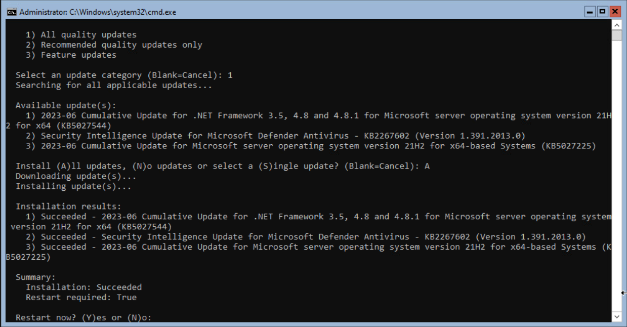Screen dimensions: 627x327
Task: Click the scrollbar up arrow
Action: pos(616,24)
